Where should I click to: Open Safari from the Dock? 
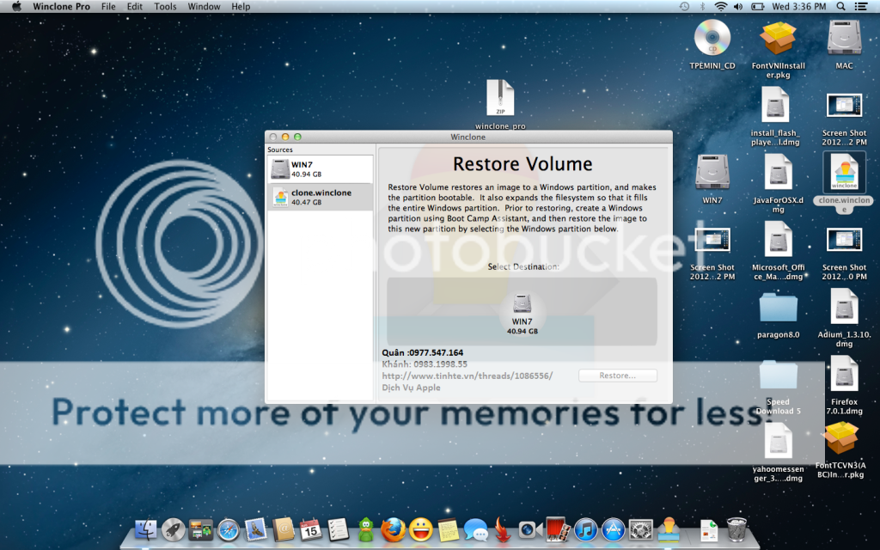click(228, 529)
